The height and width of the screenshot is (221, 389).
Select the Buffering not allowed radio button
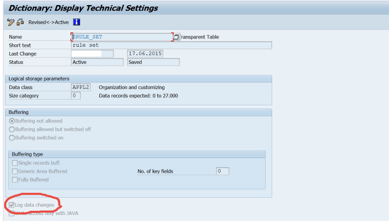coord(12,121)
